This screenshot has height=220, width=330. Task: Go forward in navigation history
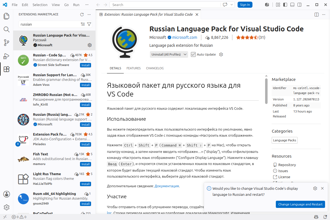click(105, 5)
